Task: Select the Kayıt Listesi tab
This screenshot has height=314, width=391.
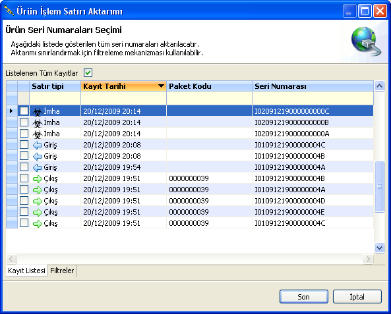Action: (x=26, y=271)
